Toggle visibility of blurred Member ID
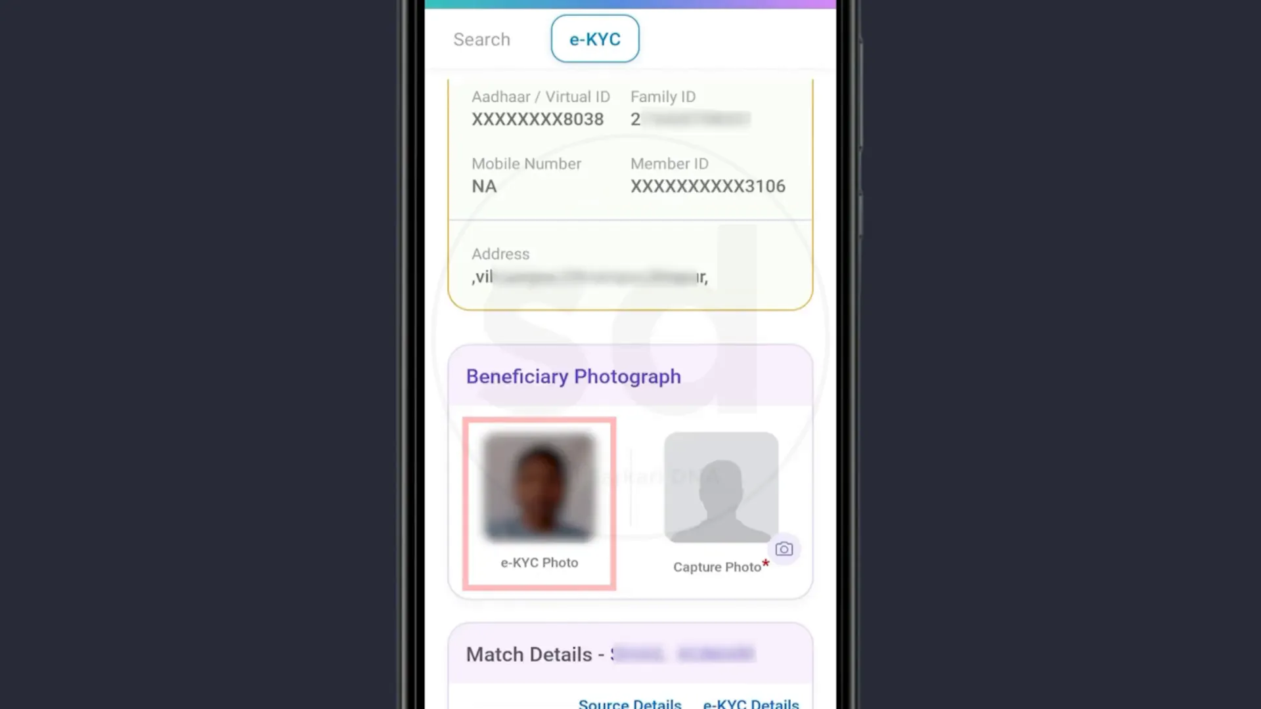 coord(707,186)
